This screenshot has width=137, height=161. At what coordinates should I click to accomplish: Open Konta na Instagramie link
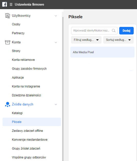(x=26, y=86)
